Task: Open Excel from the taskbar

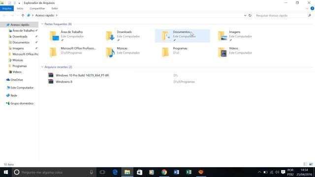Action: (189, 172)
